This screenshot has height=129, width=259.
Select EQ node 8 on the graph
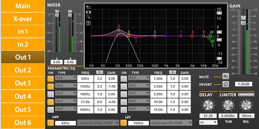pyautogui.click(x=192, y=36)
